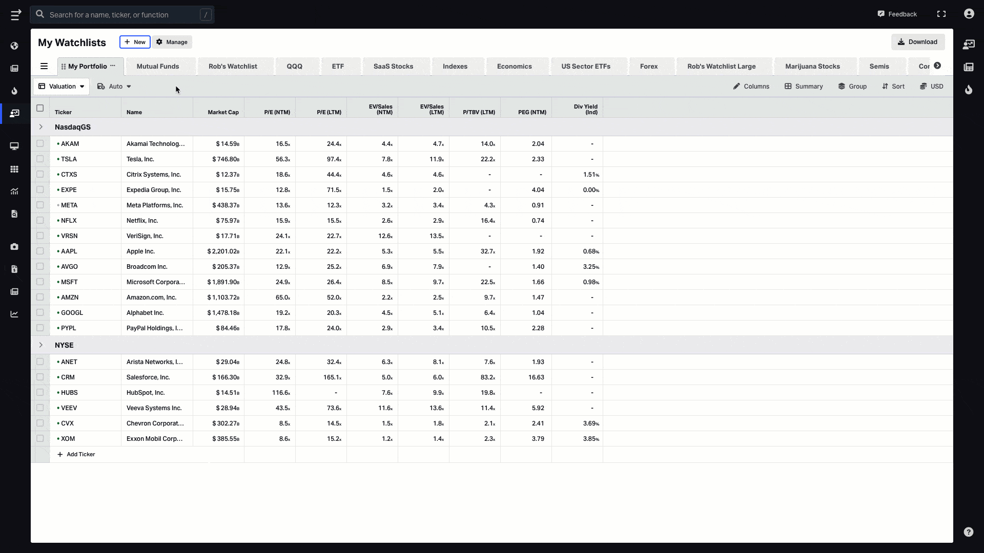Click the flame icon in right sidebar
This screenshot has width=984, height=553.
point(968,90)
